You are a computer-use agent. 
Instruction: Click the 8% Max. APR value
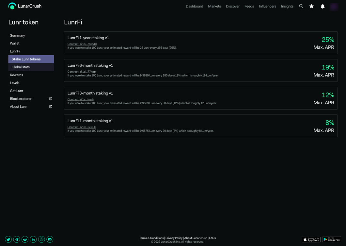[x=330, y=123]
